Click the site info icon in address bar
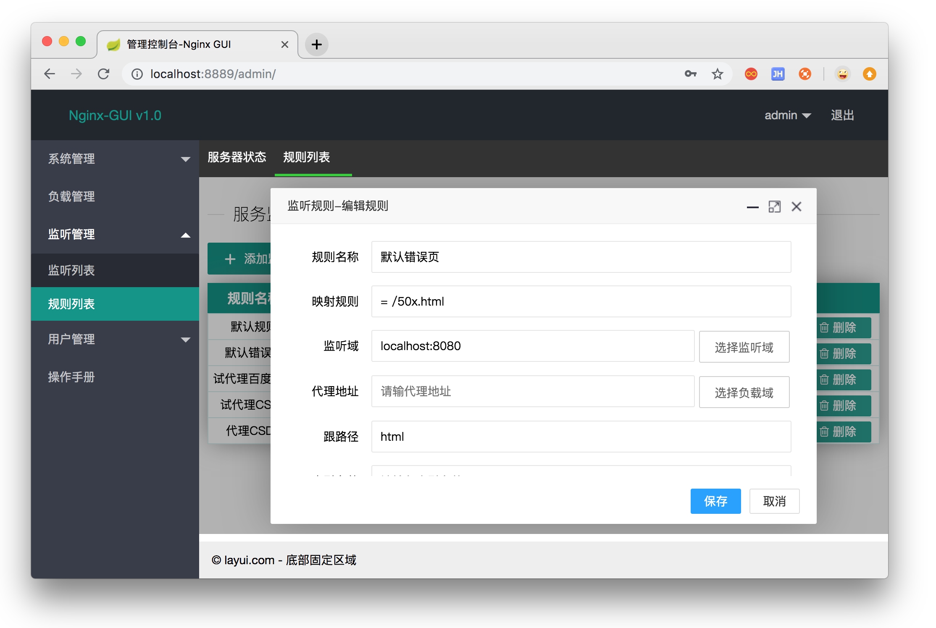The image size is (936, 628). (x=137, y=74)
